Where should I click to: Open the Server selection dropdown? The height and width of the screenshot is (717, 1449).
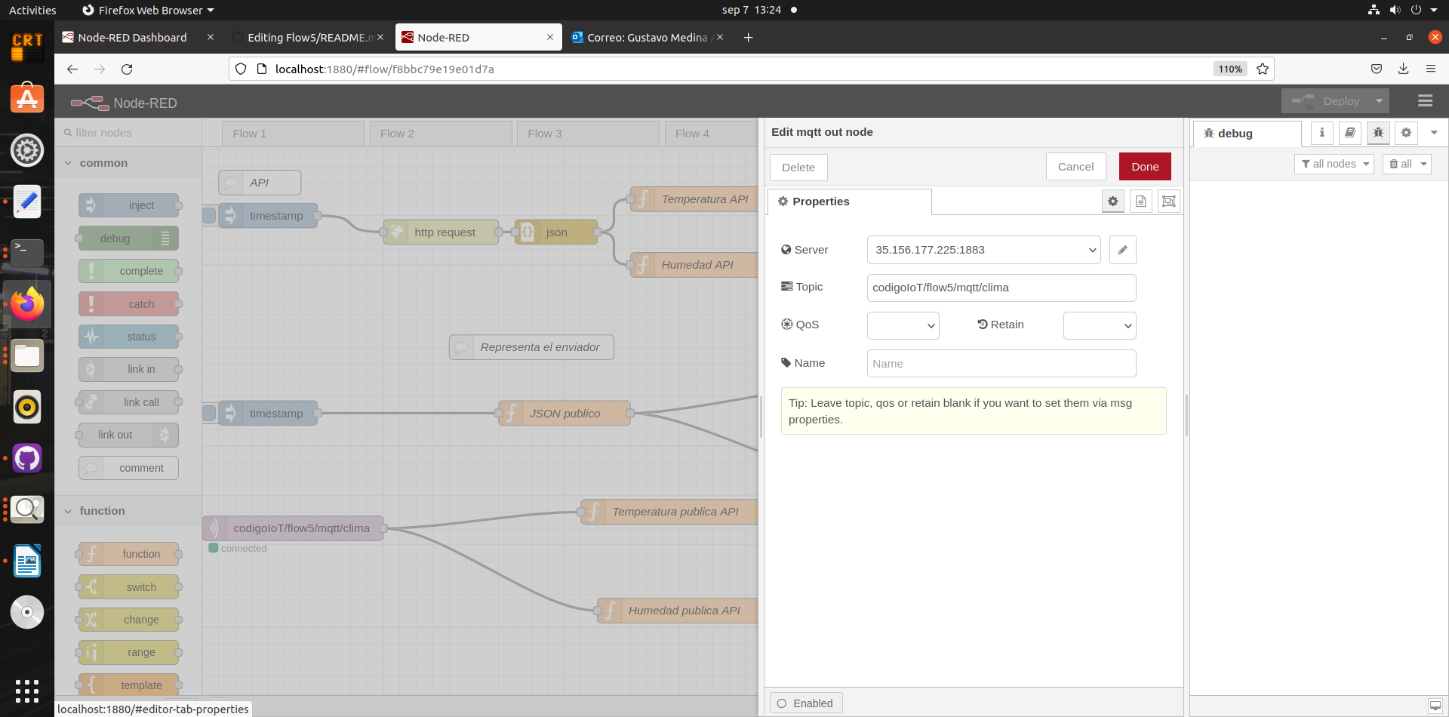coord(983,250)
